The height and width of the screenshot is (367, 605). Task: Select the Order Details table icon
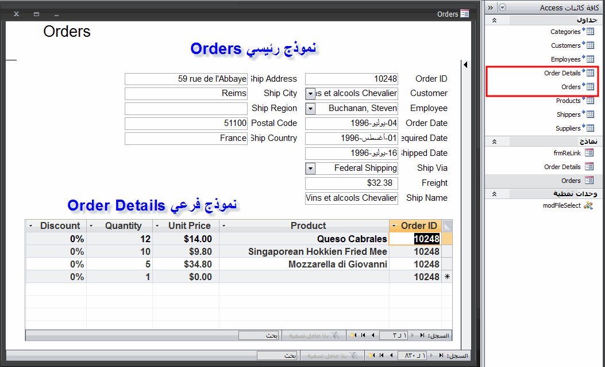tap(590, 72)
